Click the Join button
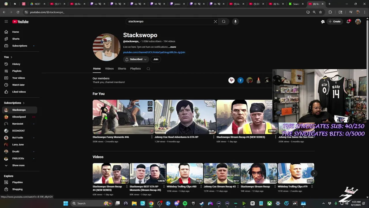This screenshot has width=369, height=208. click(156, 59)
